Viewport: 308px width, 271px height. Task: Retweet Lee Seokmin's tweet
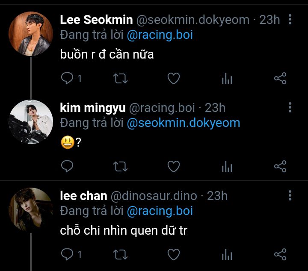[x=120, y=78]
